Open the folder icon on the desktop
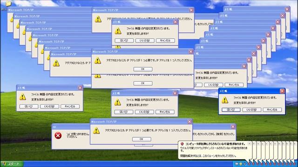Image resolution: width=298 pixels, height=167 pixels. tap(8, 3)
